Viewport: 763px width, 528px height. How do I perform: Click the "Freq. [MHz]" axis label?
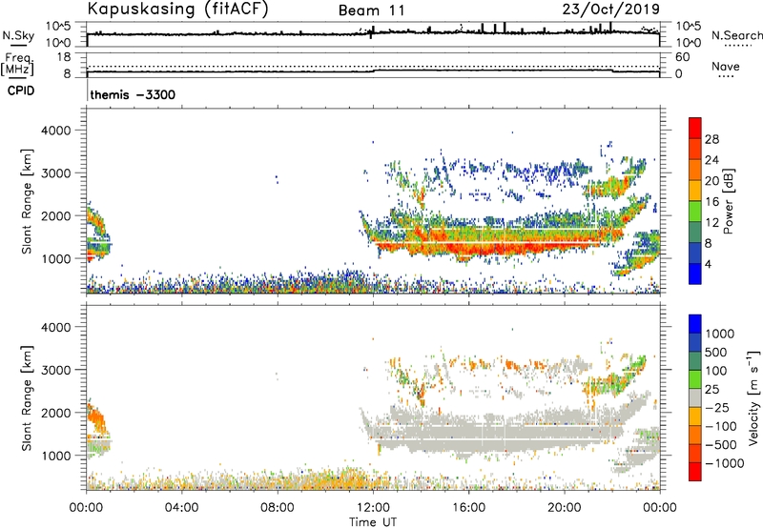click(x=17, y=64)
